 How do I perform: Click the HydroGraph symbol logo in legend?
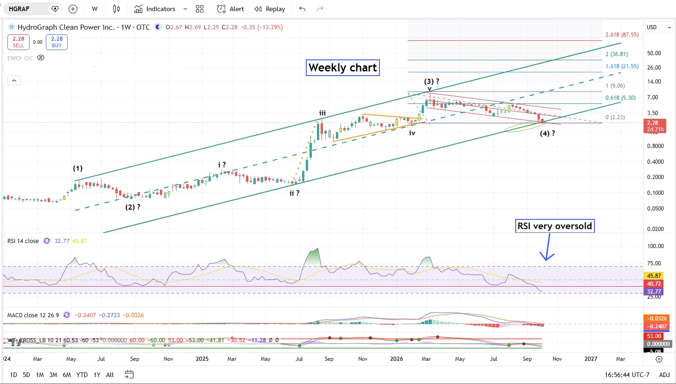[12, 27]
